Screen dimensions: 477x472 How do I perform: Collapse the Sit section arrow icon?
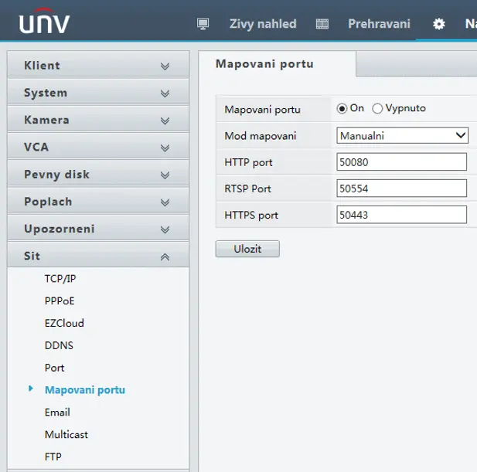[165, 256]
